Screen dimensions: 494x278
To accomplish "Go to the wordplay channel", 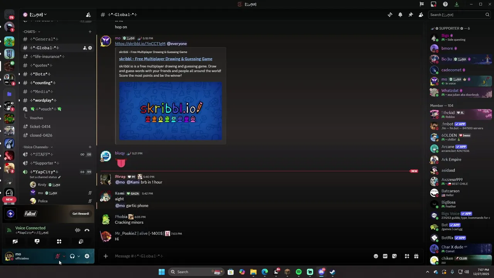I will pyautogui.click(x=57, y=100).
